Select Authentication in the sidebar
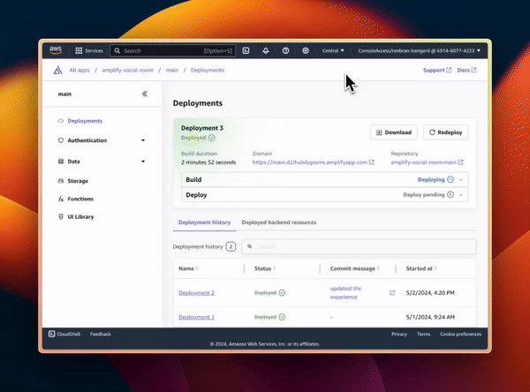This screenshot has width=530, height=392. click(87, 140)
